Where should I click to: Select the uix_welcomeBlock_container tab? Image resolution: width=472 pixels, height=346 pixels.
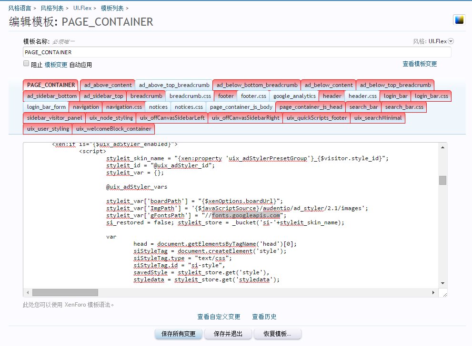point(114,129)
